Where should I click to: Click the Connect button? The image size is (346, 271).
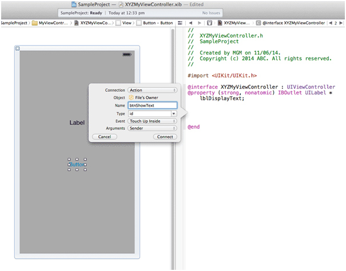point(165,137)
